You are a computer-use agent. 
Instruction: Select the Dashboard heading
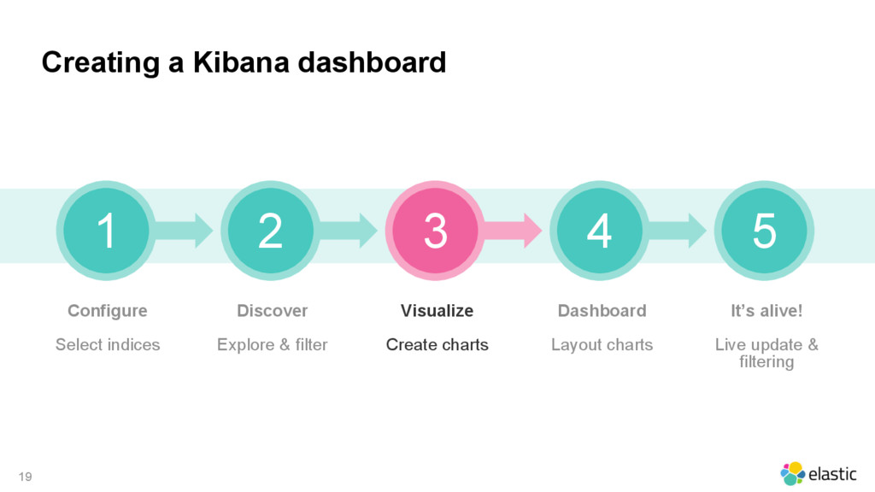[602, 311]
